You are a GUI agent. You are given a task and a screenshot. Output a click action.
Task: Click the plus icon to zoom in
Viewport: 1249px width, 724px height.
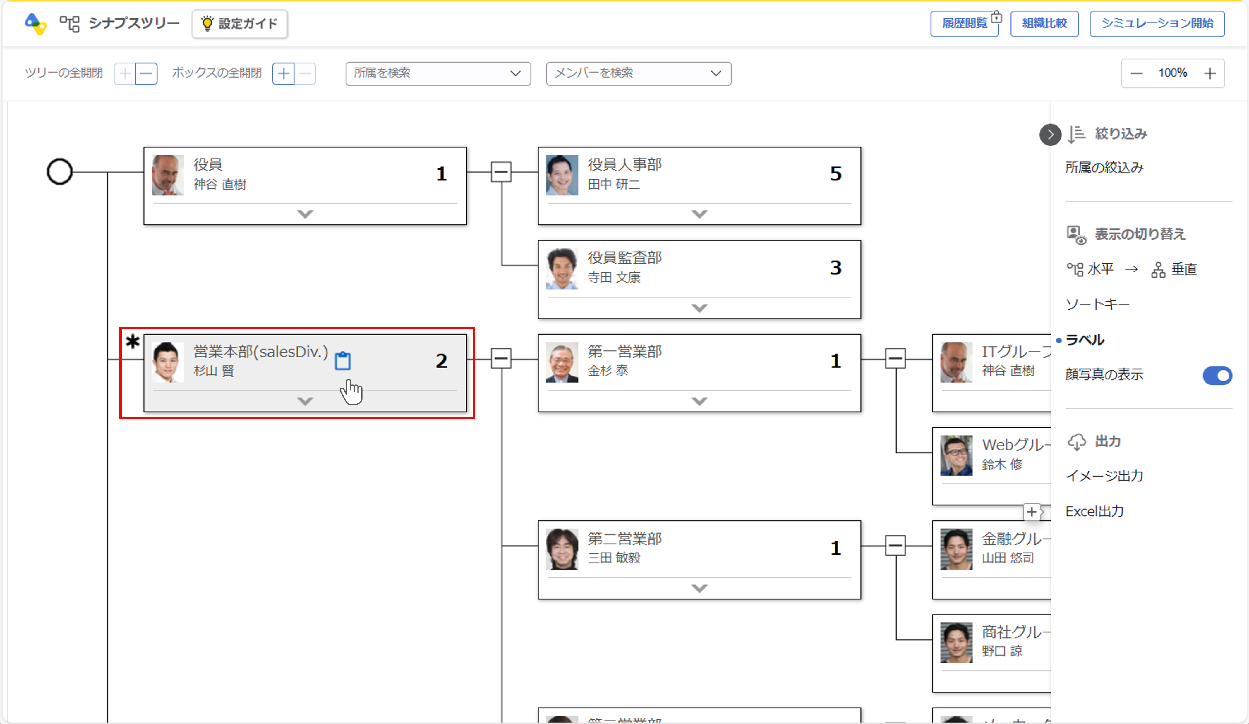point(1210,73)
